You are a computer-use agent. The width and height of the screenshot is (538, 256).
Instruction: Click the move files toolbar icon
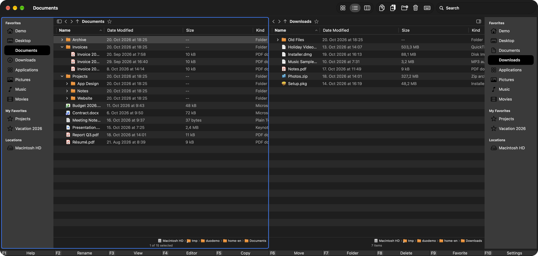(x=393, y=8)
